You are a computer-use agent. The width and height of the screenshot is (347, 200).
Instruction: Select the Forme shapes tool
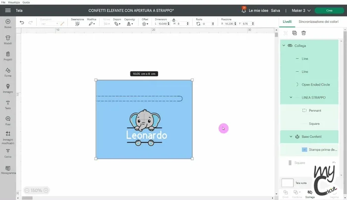pos(7,72)
